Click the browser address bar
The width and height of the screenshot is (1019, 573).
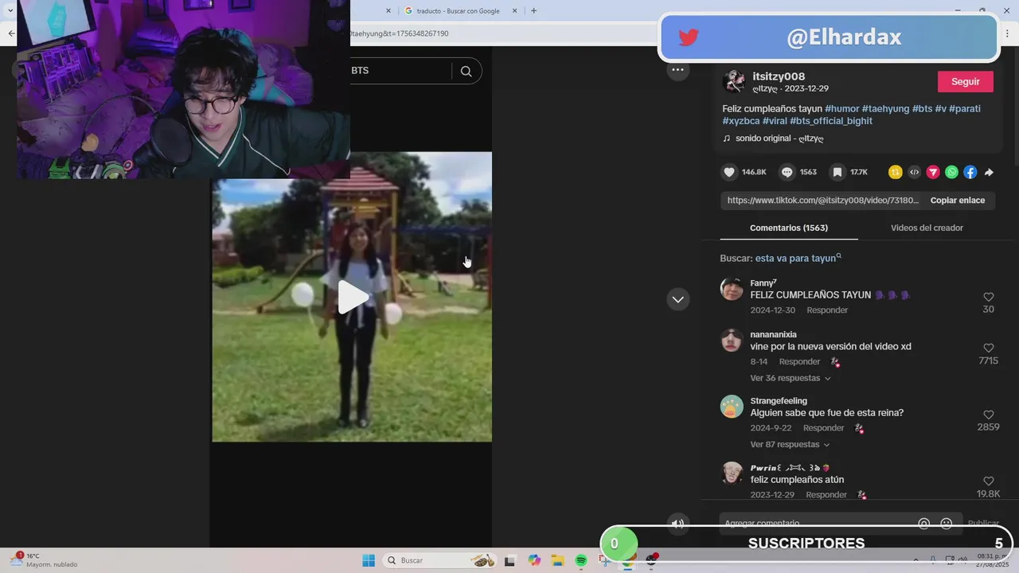502,33
